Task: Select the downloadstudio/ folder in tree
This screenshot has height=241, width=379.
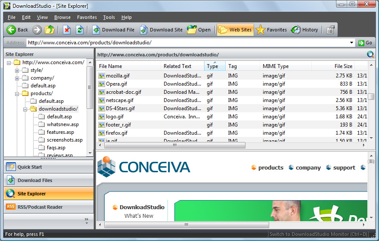Action: [x=58, y=109]
